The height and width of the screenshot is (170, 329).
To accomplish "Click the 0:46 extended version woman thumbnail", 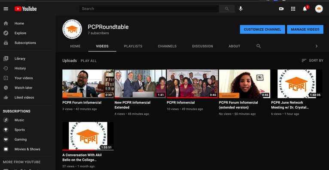I will 244,84.
